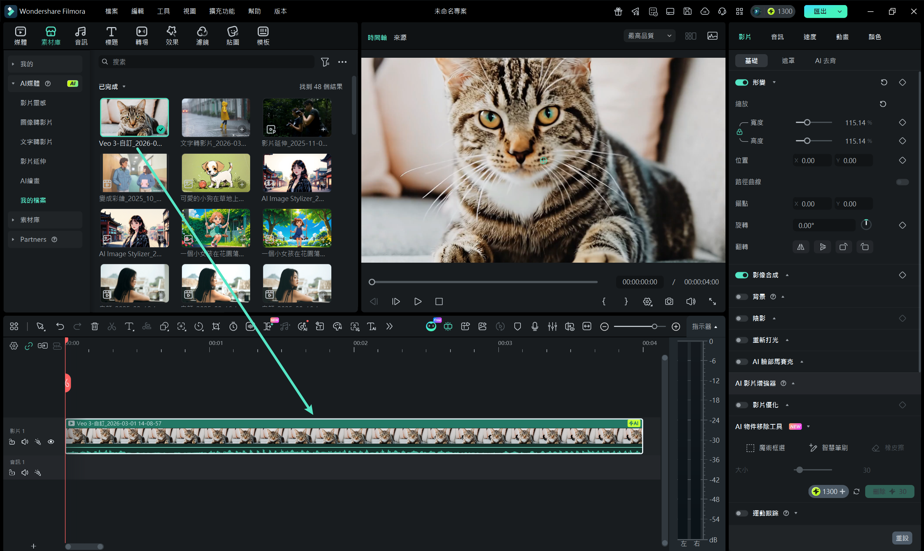This screenshot has height=551, width=924.
Task: Click the 匯出 export button
Action: [x=820, y=11]
